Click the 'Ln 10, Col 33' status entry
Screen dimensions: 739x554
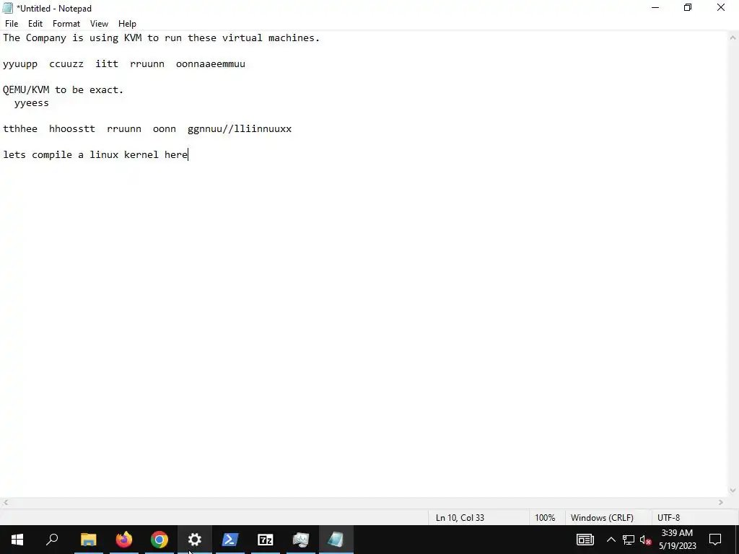[460, 517]
